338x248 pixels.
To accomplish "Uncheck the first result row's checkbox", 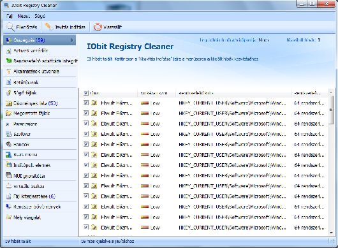I will [x=86, y=103].
